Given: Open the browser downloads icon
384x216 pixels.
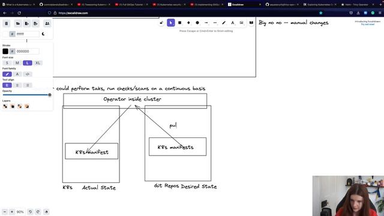Looking at the screenshot, I should (x=358, y=13).
